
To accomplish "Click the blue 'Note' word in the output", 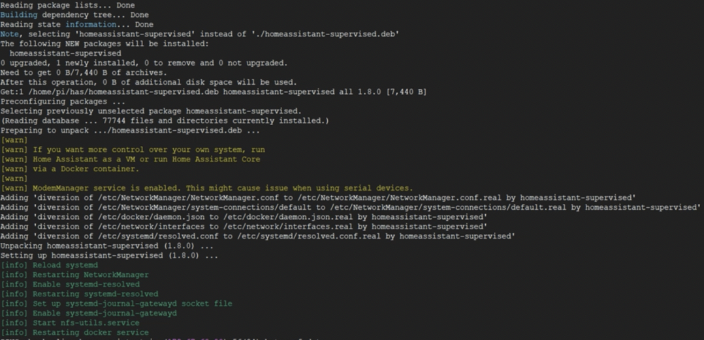I will point(9,34).
